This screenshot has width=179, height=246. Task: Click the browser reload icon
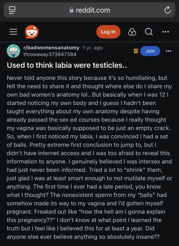click(x=167, y=10)
